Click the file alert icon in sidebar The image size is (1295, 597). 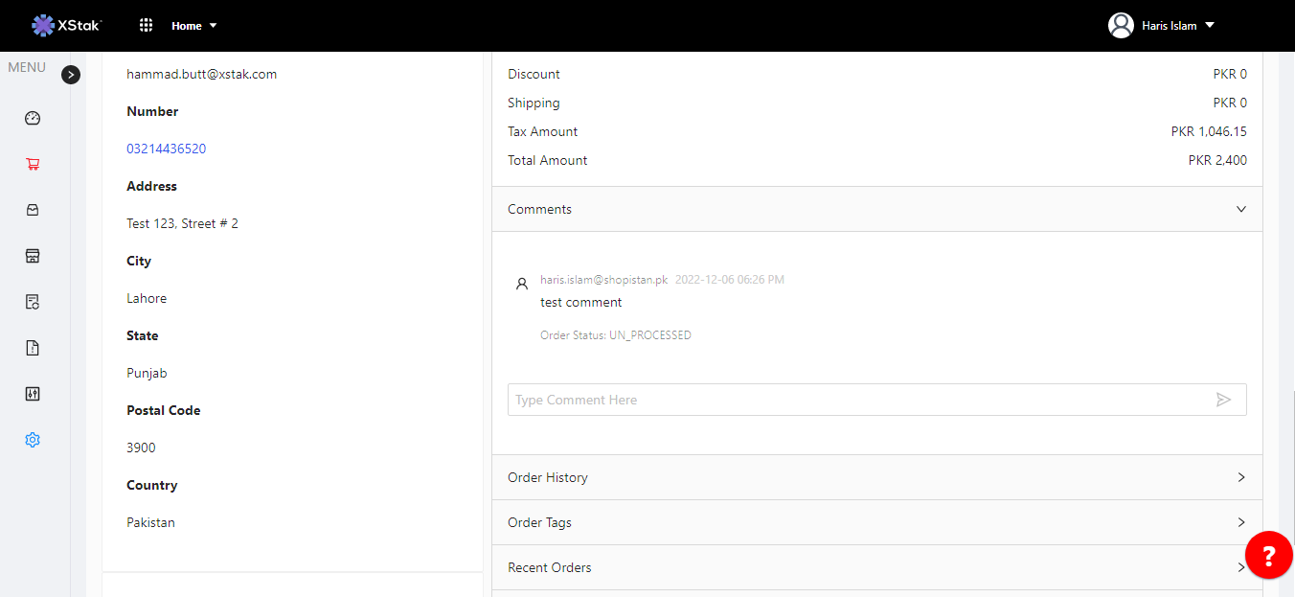[x=33, y=348]
